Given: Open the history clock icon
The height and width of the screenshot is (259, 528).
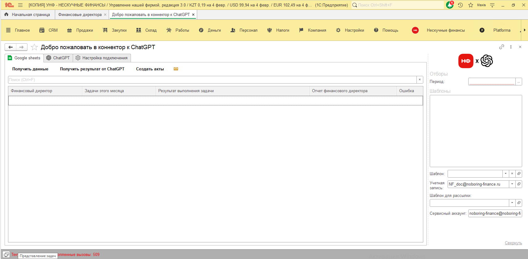Looking at the screenshot, I should tap(460, 5).
